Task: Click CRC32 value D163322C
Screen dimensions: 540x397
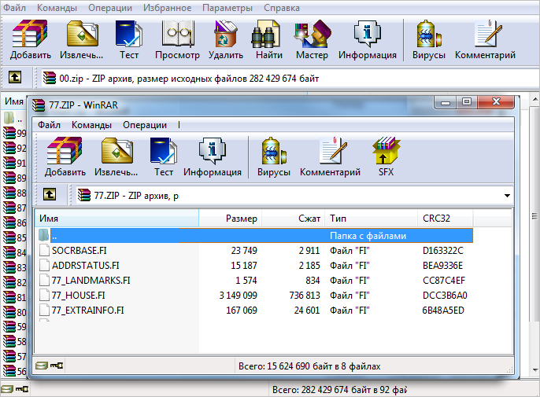Action: pos(443,250)
